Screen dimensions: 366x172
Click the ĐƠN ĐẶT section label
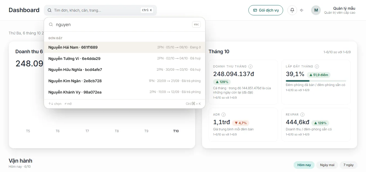click(x=55, y=38)
